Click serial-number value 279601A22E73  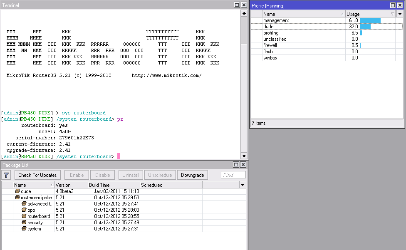(x=77, y=138)
